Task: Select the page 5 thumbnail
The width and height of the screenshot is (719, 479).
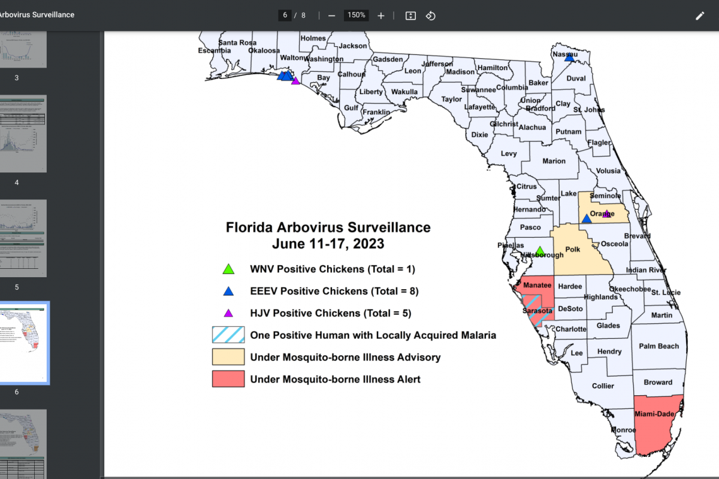Action: point(23,238)
